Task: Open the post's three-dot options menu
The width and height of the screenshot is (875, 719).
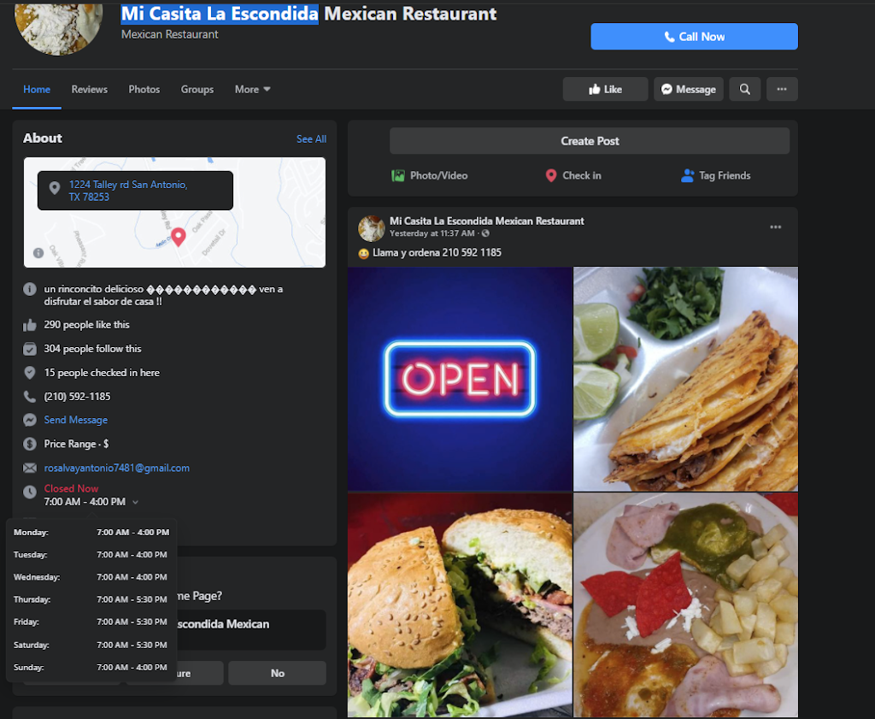Action: click(775, 227)
